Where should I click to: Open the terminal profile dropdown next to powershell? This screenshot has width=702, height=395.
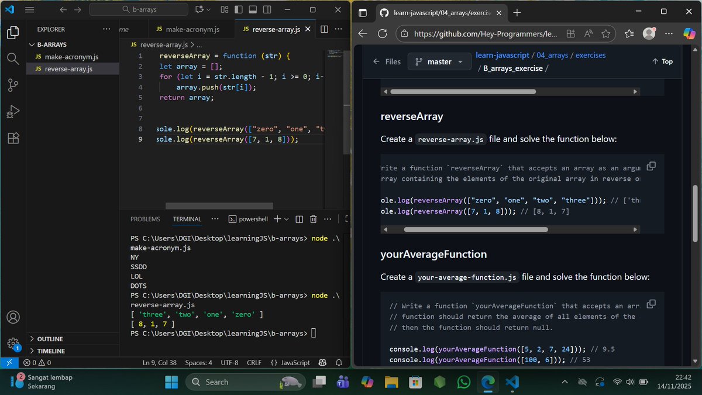point(285,219)
